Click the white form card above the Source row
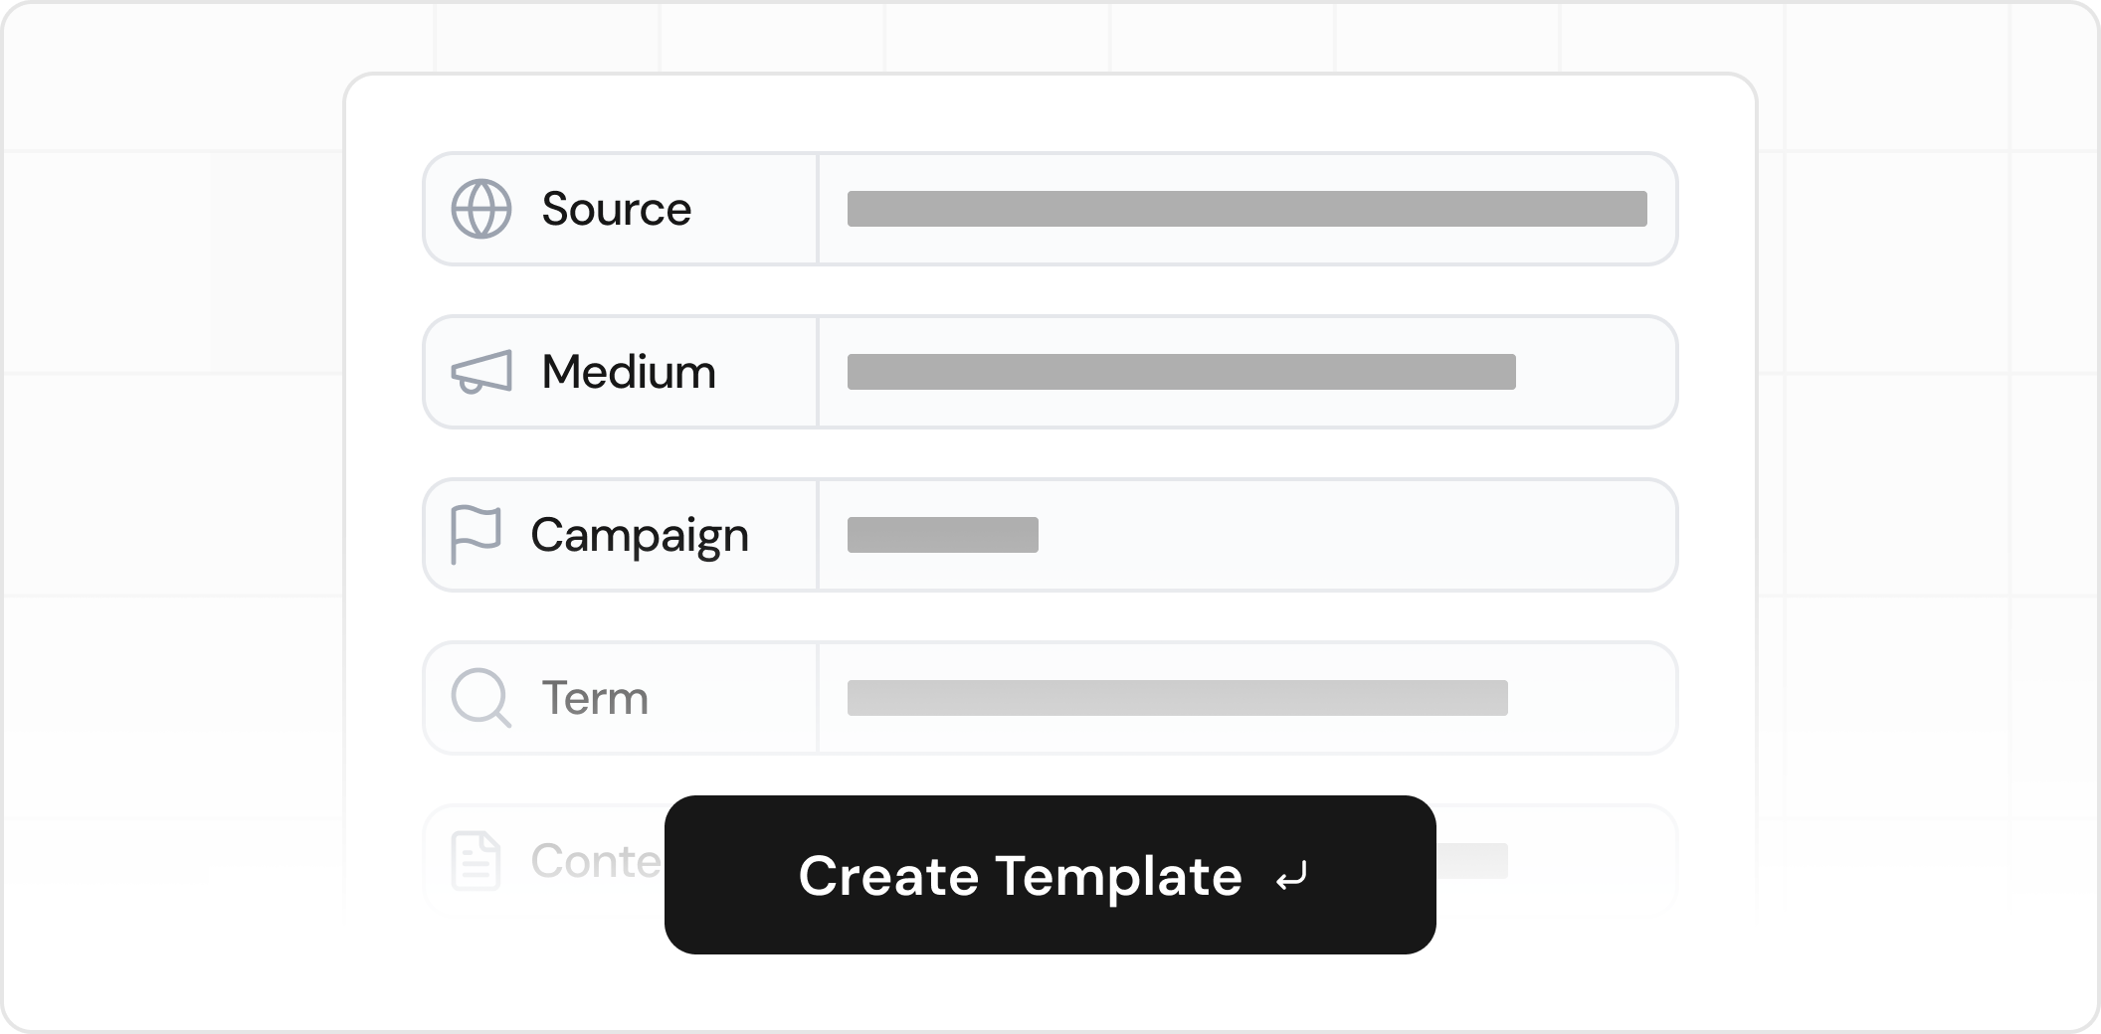The width and height of the screenshot is (2101, 1034). click(1050, 111)
